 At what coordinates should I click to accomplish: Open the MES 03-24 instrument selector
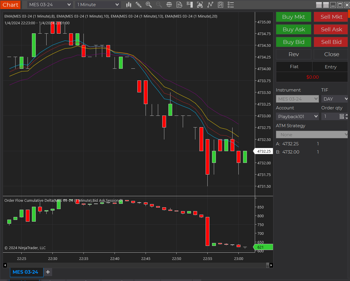click(50, 5)
